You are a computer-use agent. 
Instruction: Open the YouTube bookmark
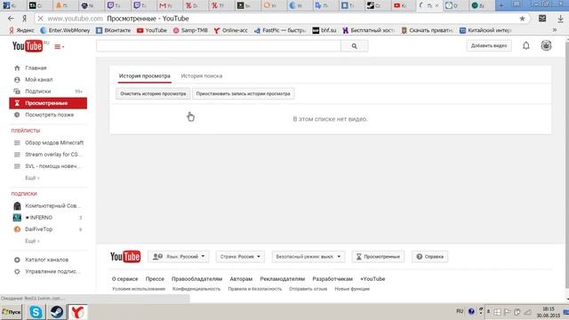tap(152, 30)
